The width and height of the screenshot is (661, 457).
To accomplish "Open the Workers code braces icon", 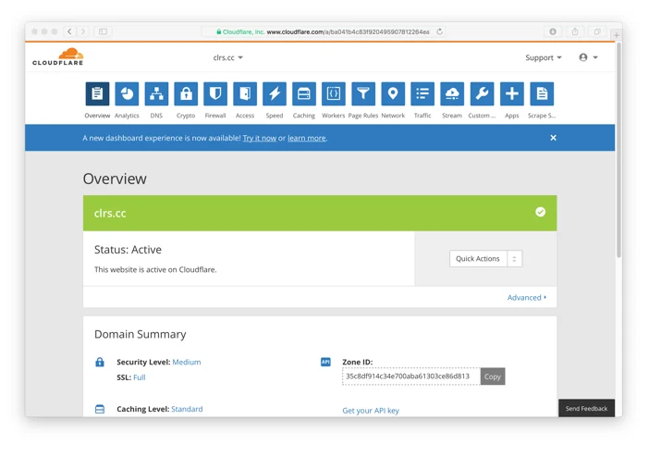I will [x=334, y=93].
